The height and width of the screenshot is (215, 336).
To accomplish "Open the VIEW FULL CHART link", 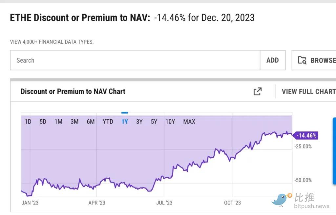I will 308,91.
